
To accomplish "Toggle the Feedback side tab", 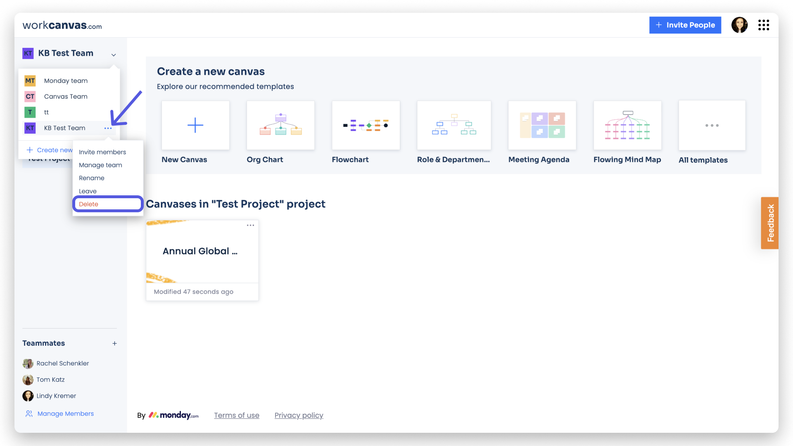I will [770, 223].
